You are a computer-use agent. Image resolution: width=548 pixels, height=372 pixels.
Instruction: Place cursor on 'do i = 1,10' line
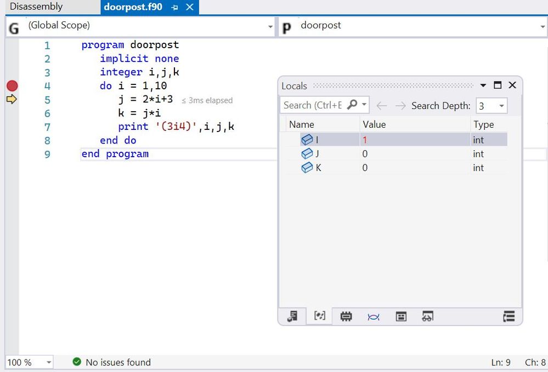coord(133,86)
